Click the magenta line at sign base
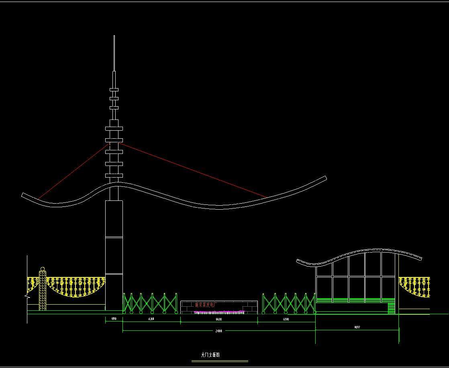 pos(219,311)
